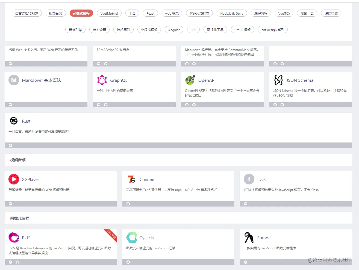Jump to the 可视化工具 tag

(x=215, y=30)
